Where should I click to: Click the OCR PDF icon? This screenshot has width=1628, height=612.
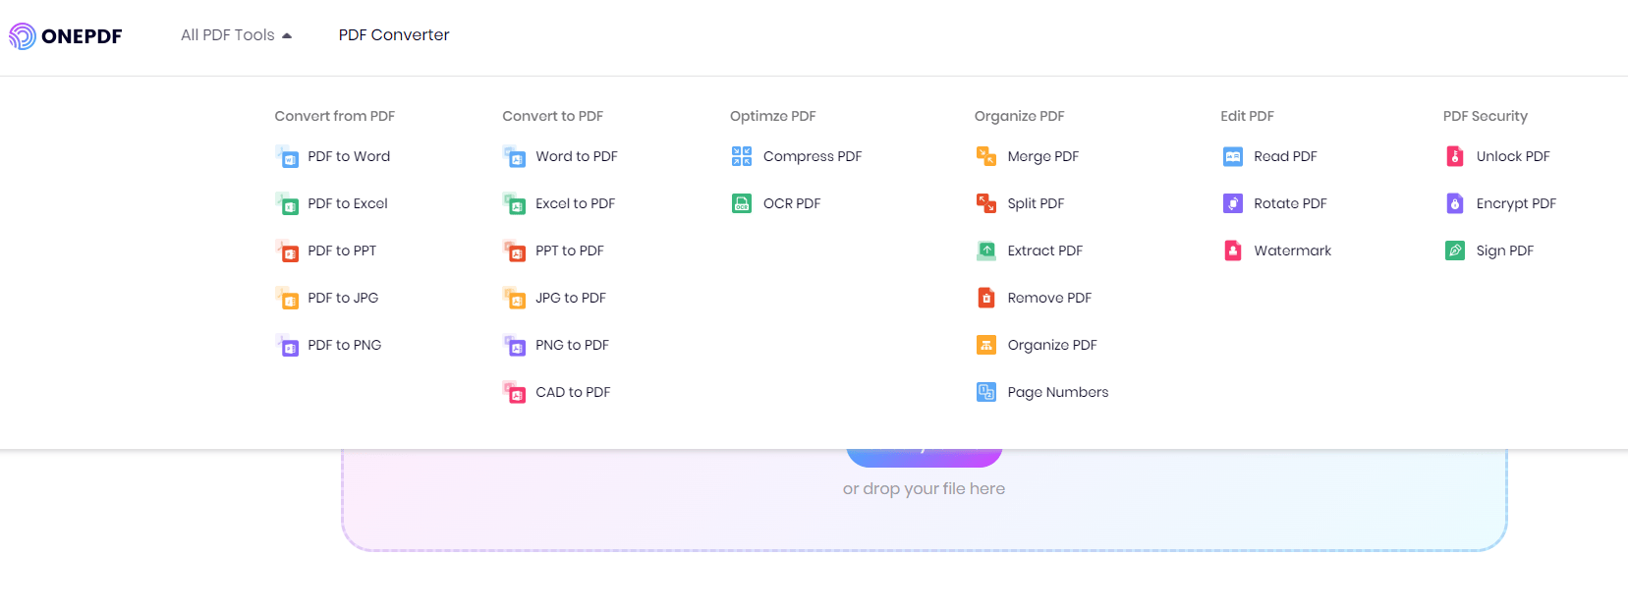point(742,203)
